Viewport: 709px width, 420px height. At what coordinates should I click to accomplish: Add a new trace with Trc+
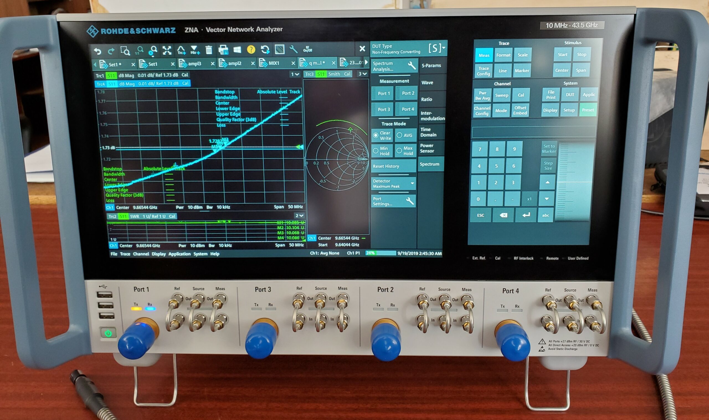(x=181, y=50)
